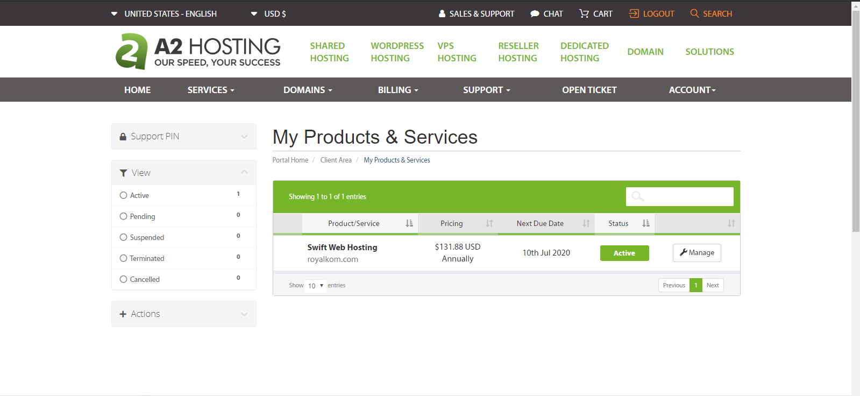The height and width of the screenshot is (396, 860).
Task: Select the Terminated filter radio button
Action: [124, 258]
